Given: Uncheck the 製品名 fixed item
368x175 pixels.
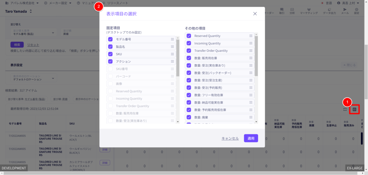Looking at the screenshot, I should pos(110,47).
